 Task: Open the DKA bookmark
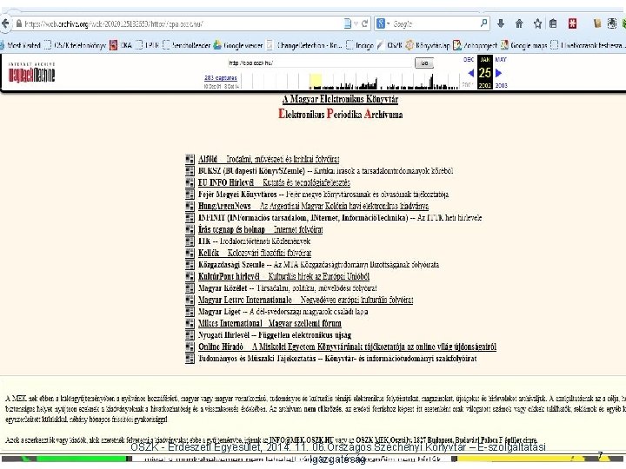click(121, 45)
